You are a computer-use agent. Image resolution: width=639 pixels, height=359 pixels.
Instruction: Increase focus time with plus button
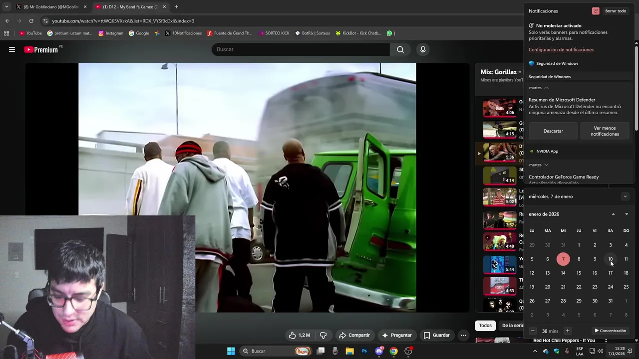[x=567, y=331]
